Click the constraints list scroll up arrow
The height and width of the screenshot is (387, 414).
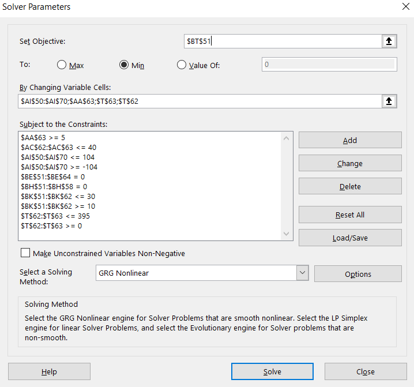coord(286,138)
